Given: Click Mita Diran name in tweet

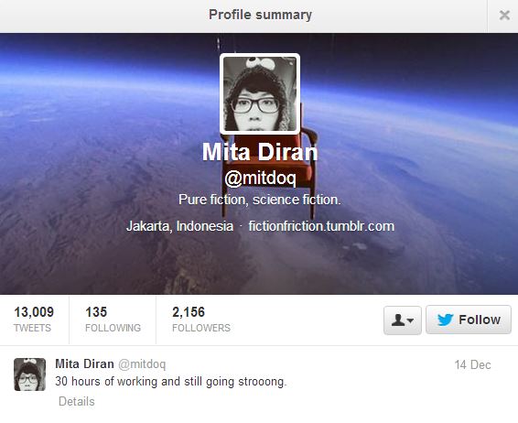Looking at the screenshot, I should [84, 363].
